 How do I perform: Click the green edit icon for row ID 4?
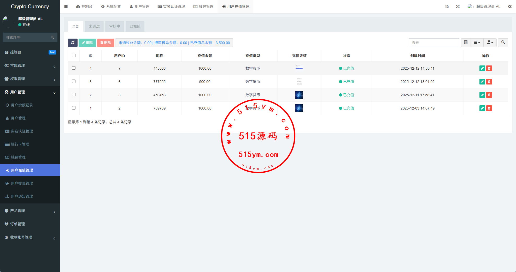pos(482,68)
